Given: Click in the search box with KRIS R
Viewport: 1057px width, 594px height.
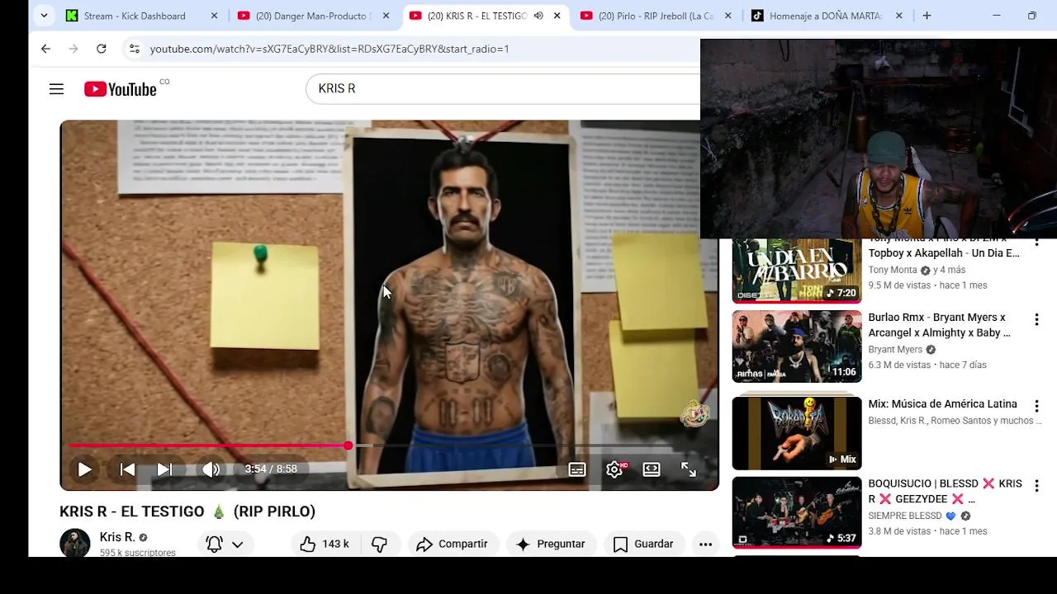Looking at the screenshot, I should point(502,88).
